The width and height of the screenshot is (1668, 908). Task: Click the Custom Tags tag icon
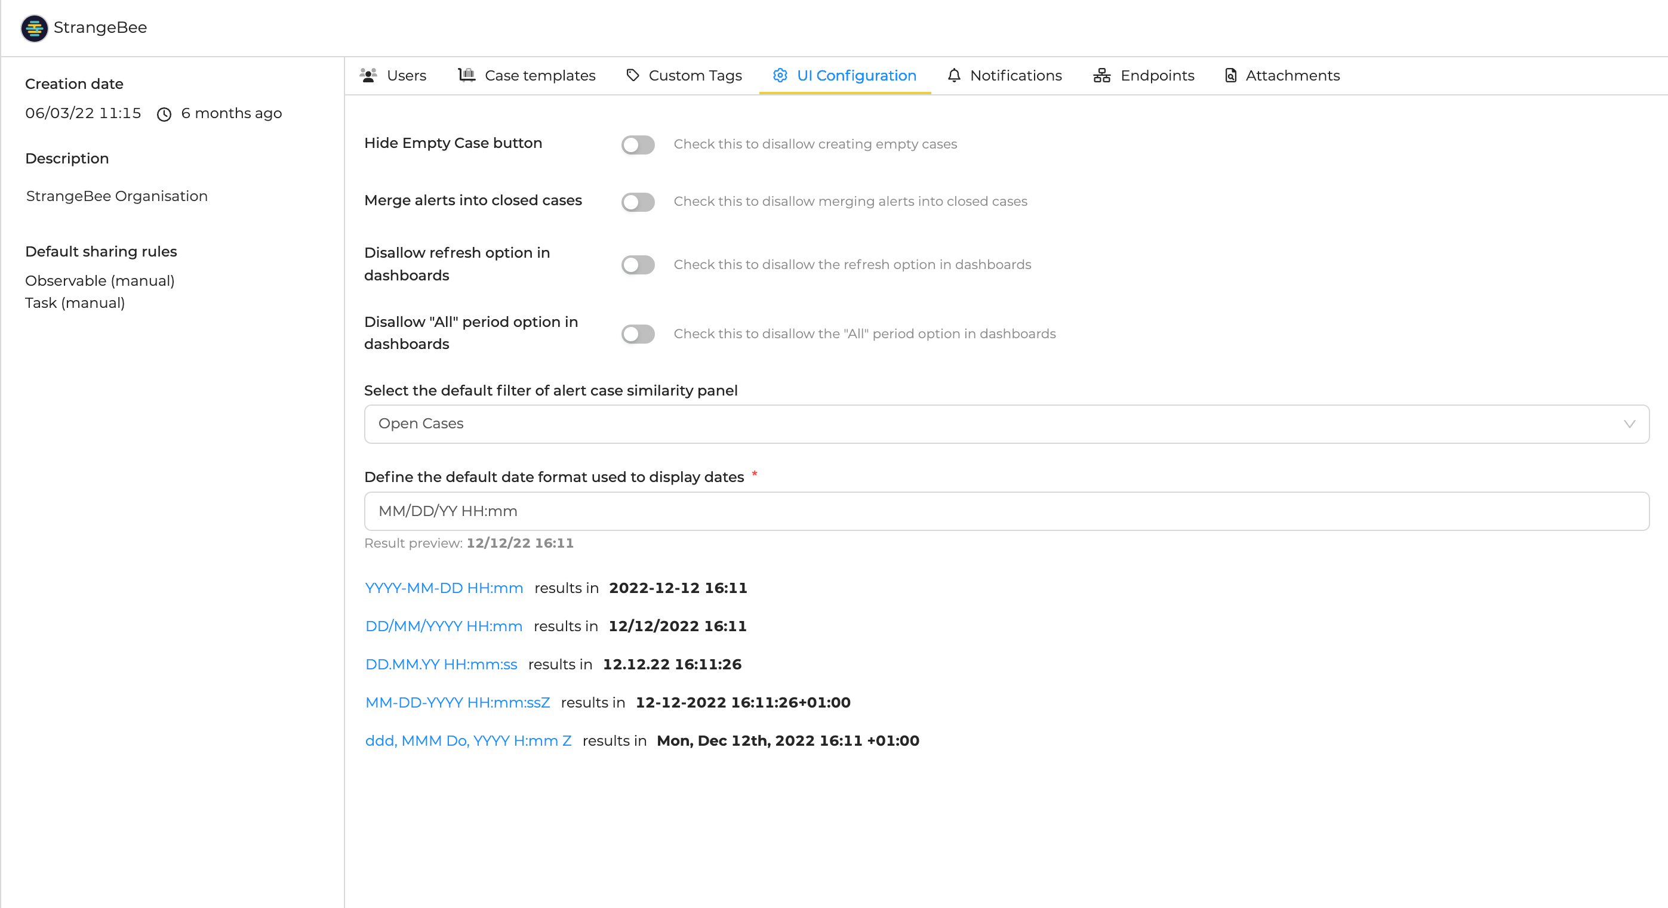[633, 76]
